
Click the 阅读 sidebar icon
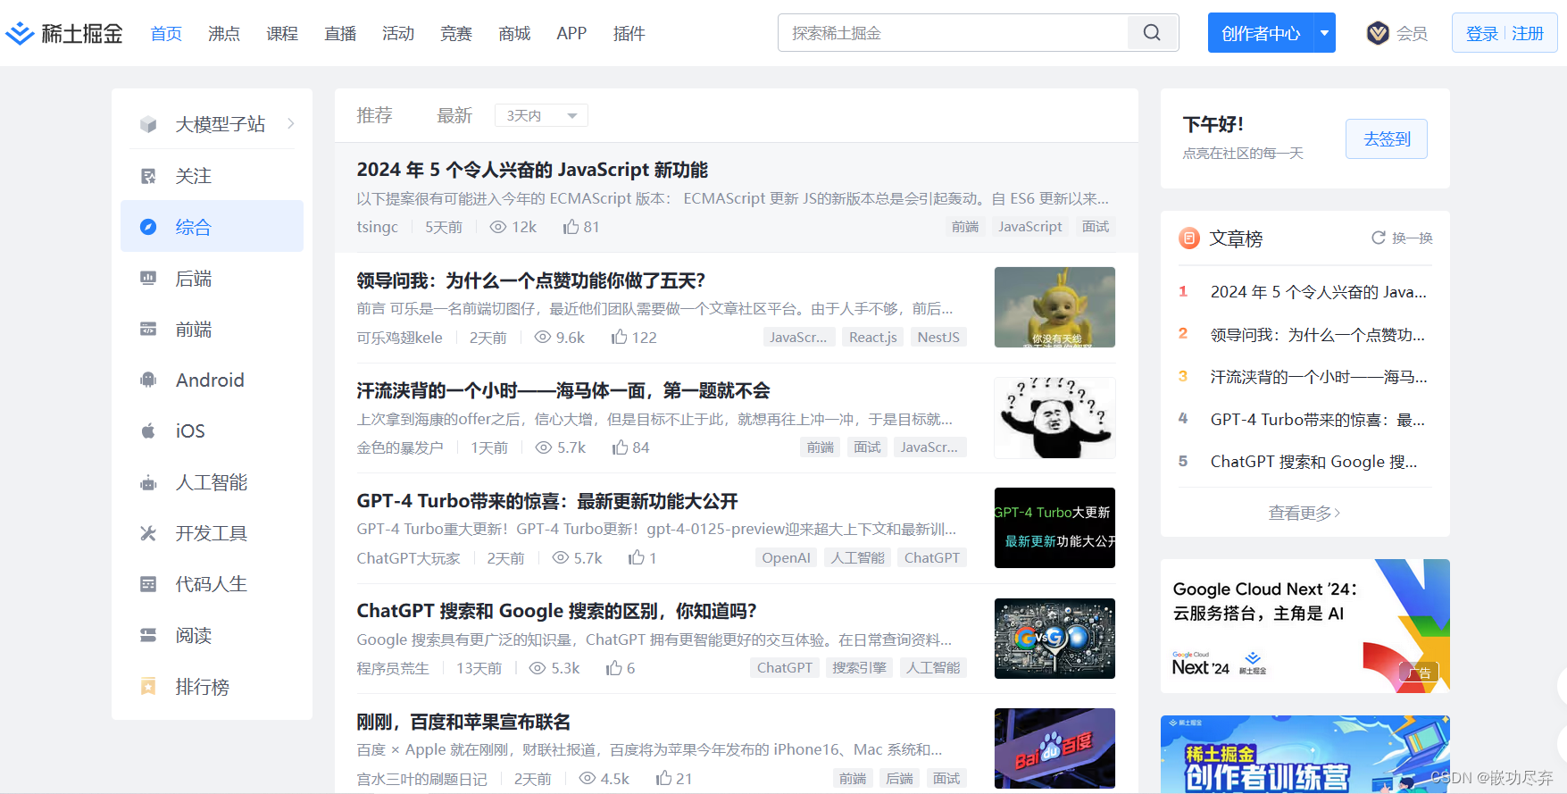[x=148, y=635]
